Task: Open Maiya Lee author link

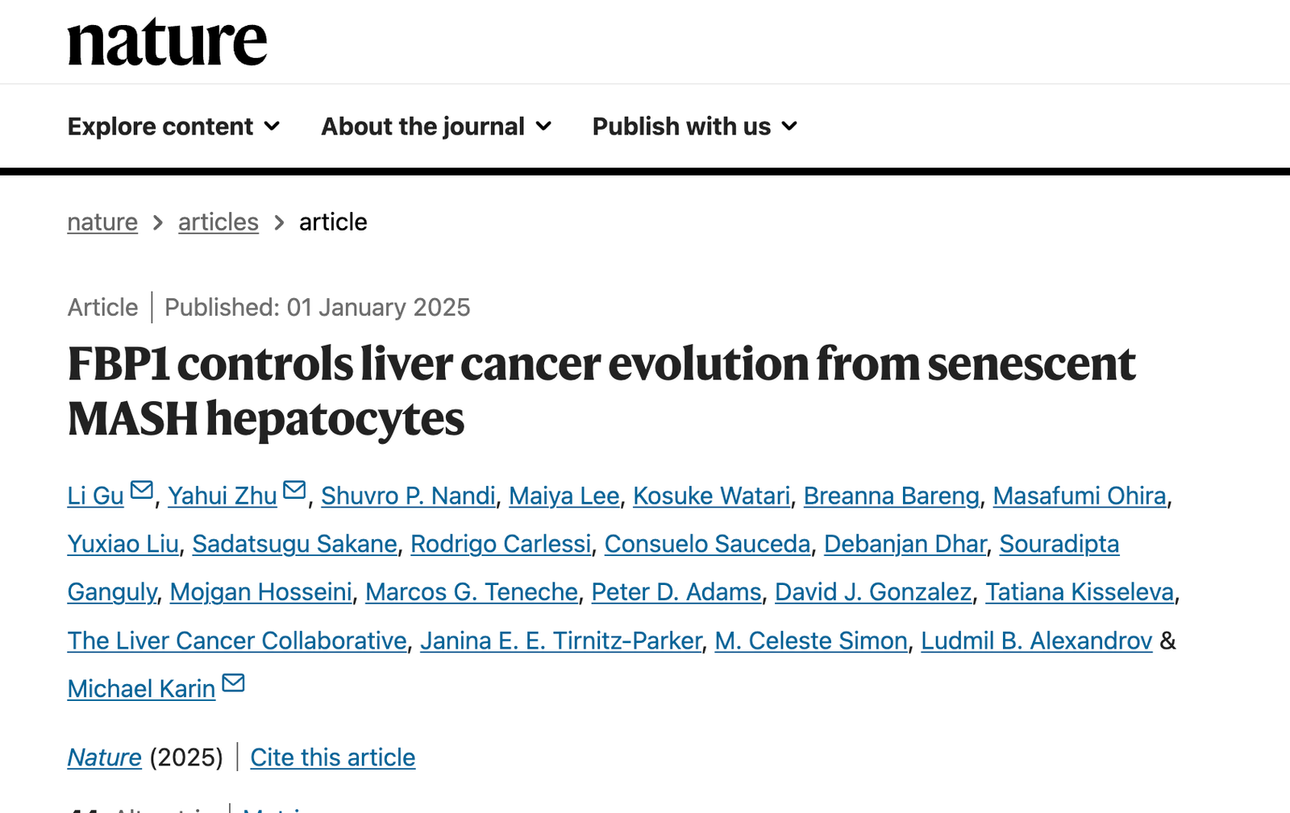Action: tap(564, 496)
